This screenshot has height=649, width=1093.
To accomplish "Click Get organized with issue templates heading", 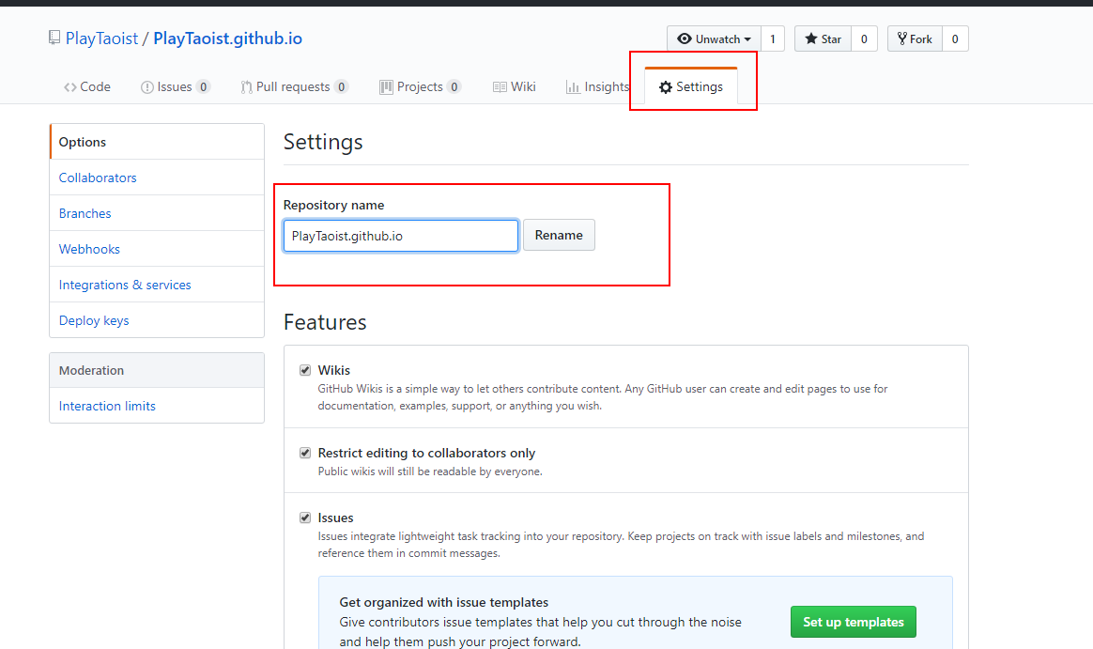I will 443,602.
